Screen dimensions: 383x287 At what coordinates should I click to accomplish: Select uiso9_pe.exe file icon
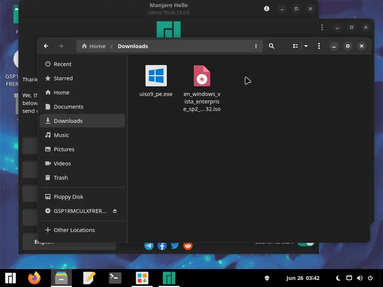pyautogui.click(x=156, y=75)
